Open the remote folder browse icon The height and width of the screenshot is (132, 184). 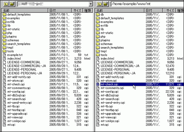106,4
